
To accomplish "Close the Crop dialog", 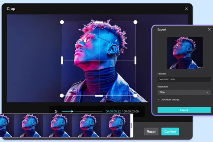I will tap(186, 9).
